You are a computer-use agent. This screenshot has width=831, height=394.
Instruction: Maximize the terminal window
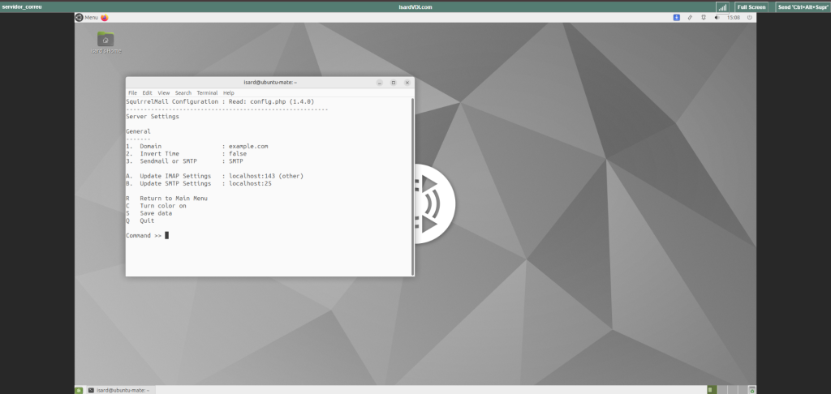[x=394, y=83]
